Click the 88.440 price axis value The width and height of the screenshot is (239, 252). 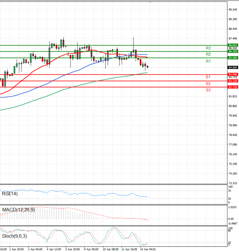[233, 29]
